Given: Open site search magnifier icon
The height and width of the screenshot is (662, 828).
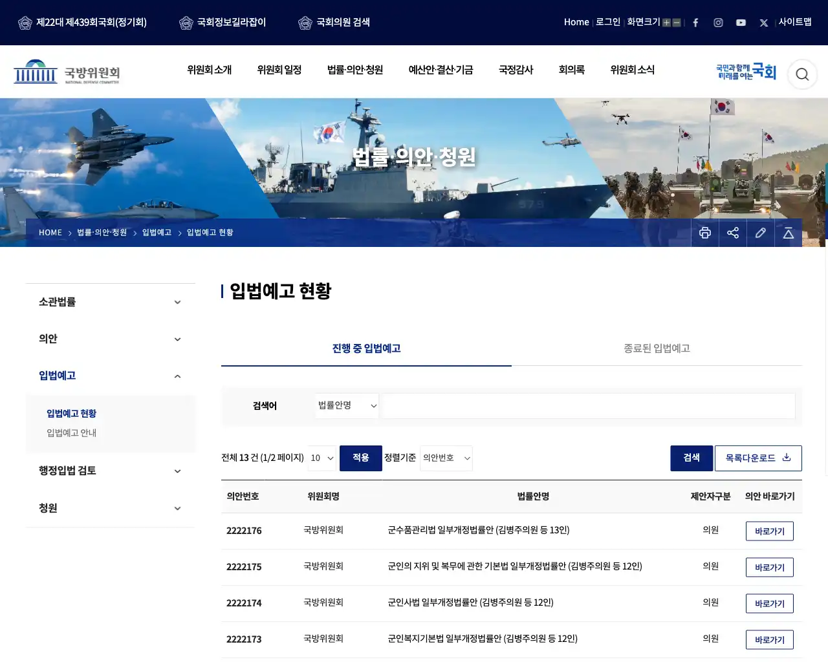Looking at the screenshot, I should (802, 74).
